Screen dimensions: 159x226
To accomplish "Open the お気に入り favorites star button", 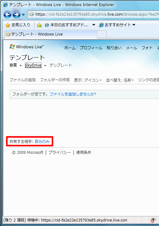I will [x=18, y=25].
